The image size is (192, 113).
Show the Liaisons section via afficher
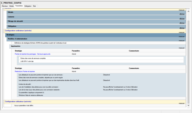point(182,18)
